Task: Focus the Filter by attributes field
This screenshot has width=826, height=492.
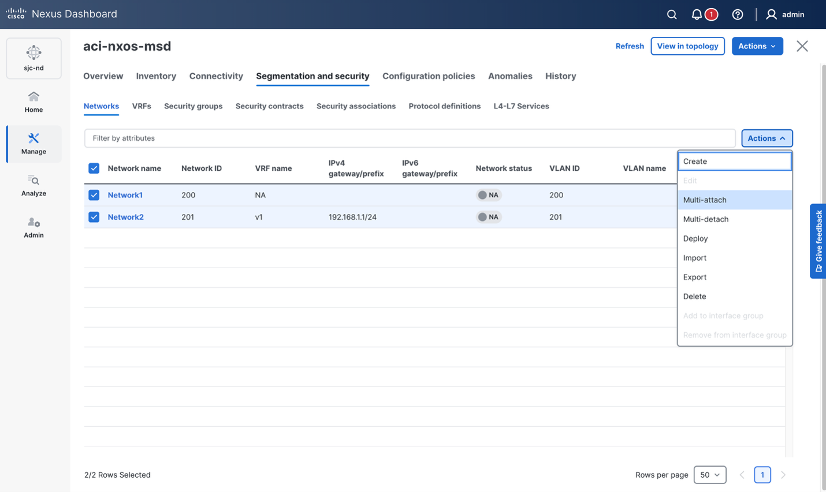Action: coord(410,138)
